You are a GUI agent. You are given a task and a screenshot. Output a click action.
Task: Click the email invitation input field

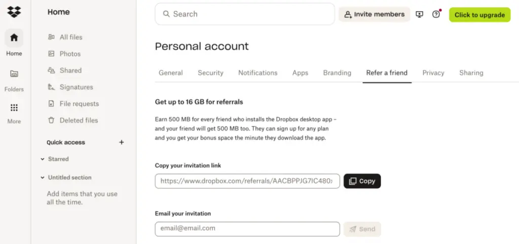click(x=247, y=229)
